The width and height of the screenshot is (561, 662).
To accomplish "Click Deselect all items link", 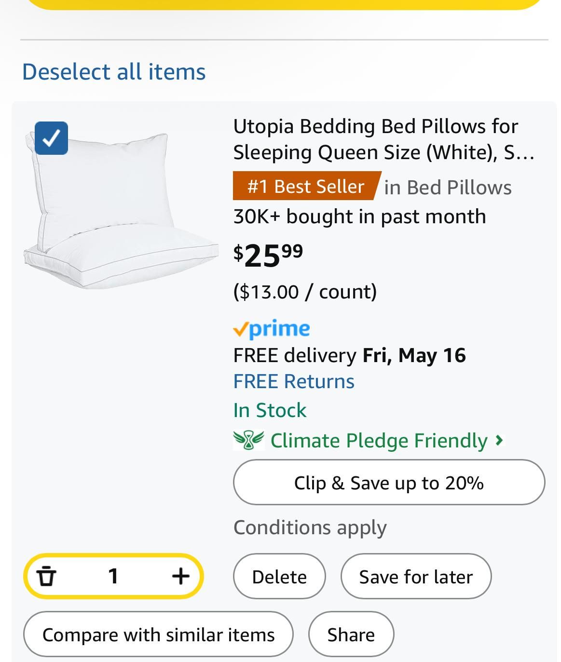I will click(x=114, y=72).
